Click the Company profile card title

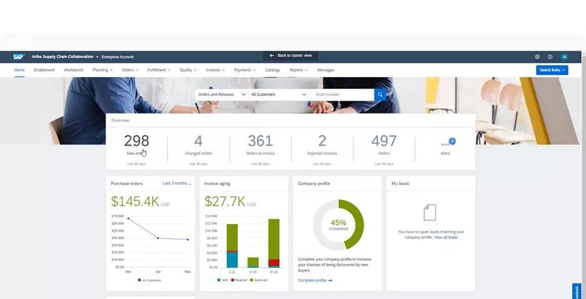[314, 184]
